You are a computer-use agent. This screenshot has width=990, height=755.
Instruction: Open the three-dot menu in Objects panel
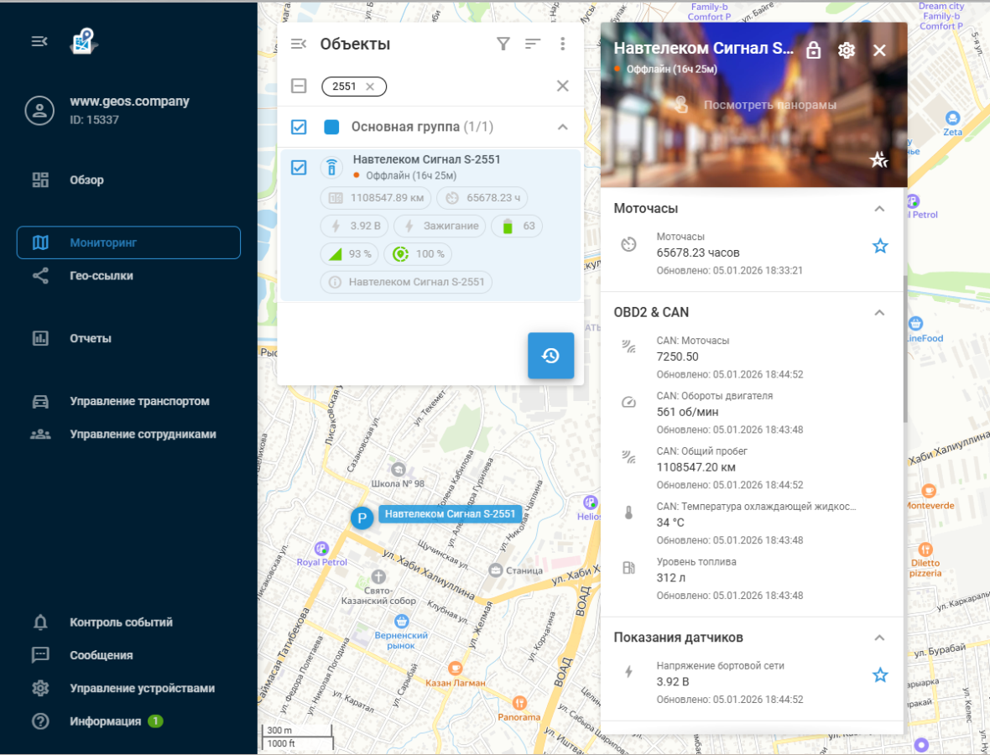(563, 44)
